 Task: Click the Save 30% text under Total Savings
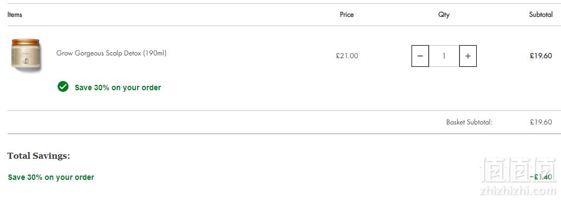tap(51, 177)
